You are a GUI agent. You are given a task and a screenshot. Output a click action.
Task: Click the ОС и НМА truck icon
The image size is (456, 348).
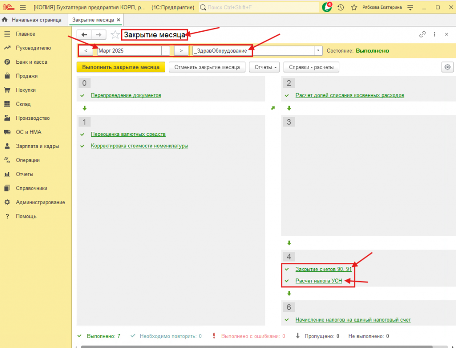click(7, 132)
